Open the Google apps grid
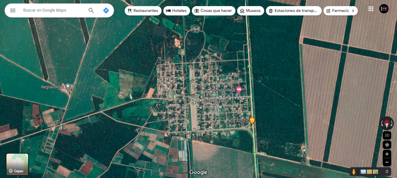397x178 pixels. [x=371, y=9]
